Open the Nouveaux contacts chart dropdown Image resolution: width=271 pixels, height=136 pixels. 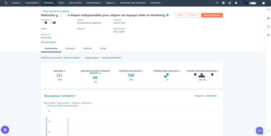pyautogui.click(x=60, y=96)
